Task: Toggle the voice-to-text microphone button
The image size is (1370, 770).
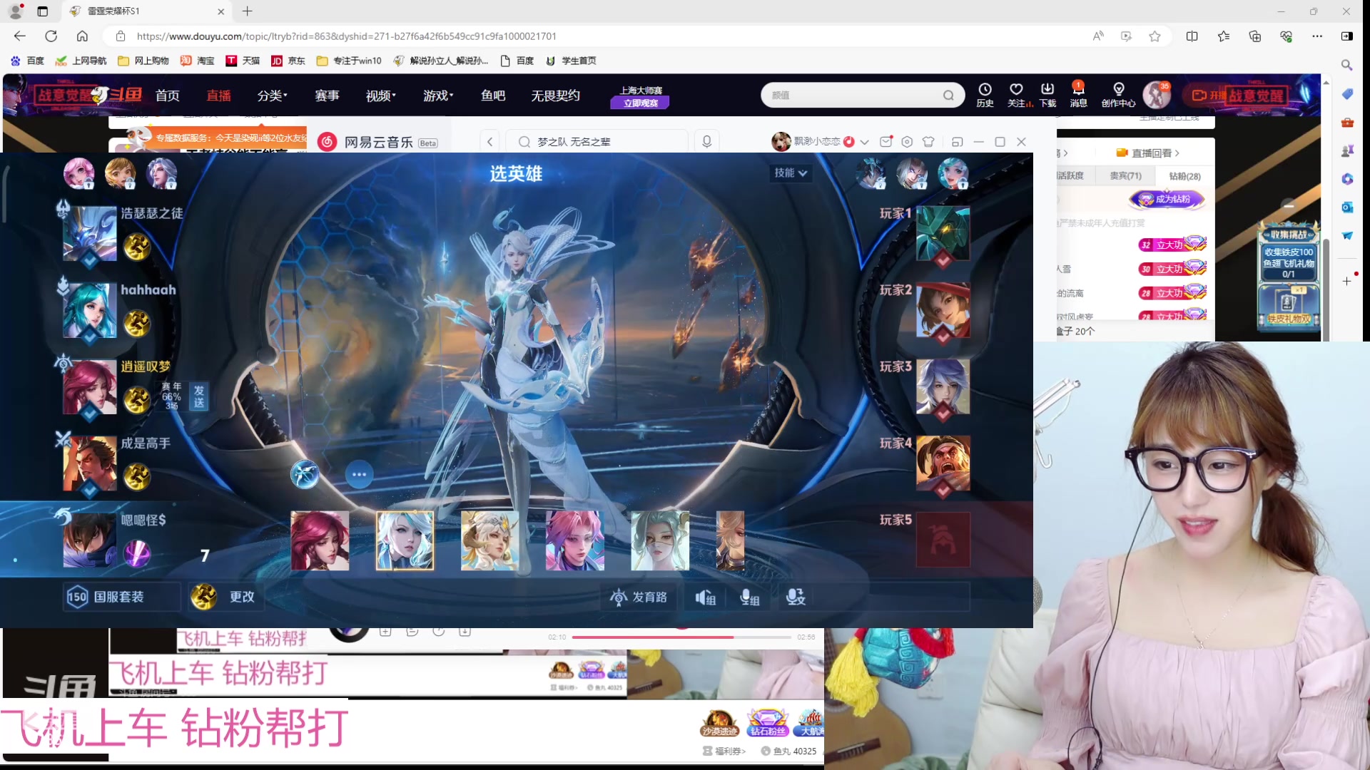Action: click(x=796, y=597)
